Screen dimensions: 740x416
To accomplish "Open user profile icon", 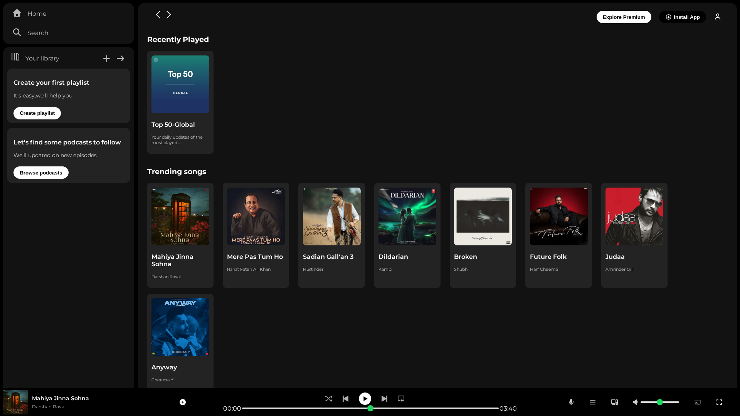I will tap(718, 17).
